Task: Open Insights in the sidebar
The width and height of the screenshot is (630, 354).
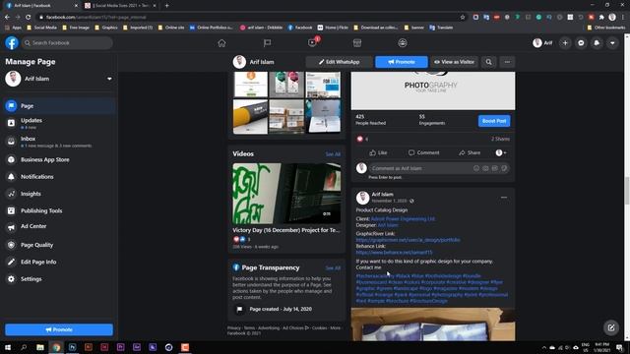Action: [59, 194]
